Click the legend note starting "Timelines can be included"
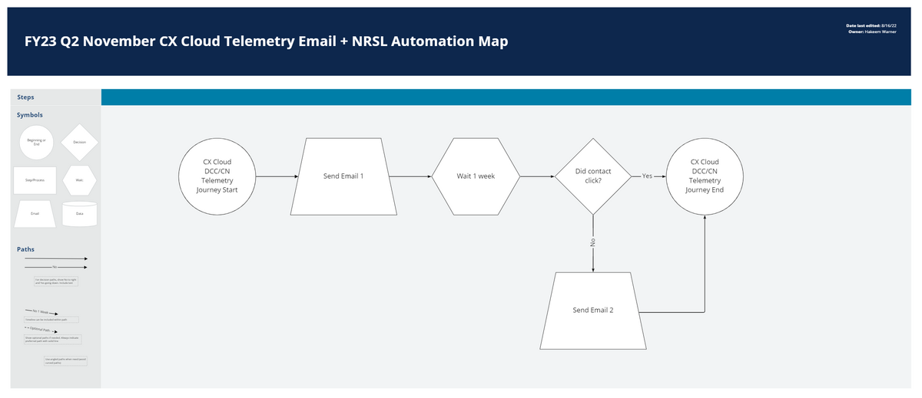The image size is (922, 398). tap(51, 319)
